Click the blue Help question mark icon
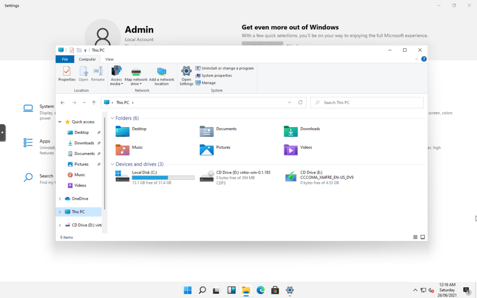The width and height of the screenshot is (477, 298). pyautogui.click(x=424, y=59)
